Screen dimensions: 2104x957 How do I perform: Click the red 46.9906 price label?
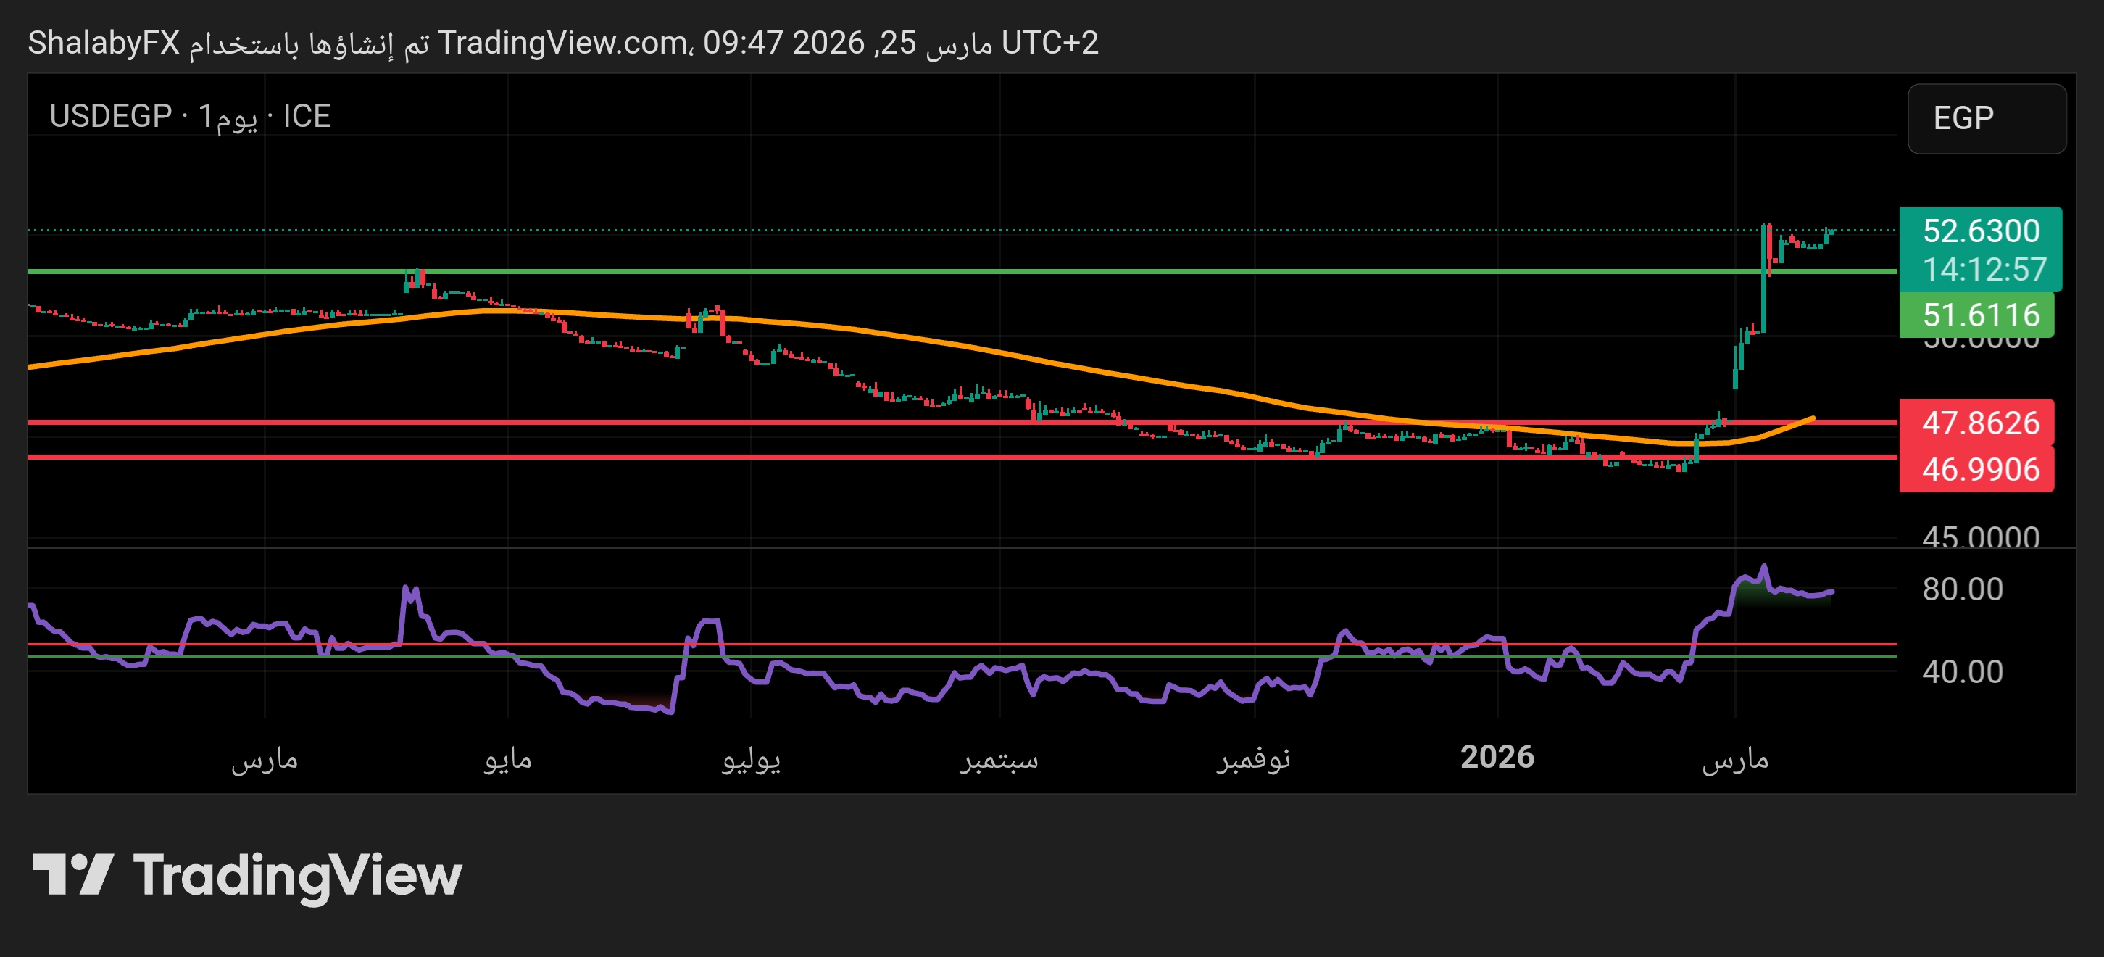1980,469
